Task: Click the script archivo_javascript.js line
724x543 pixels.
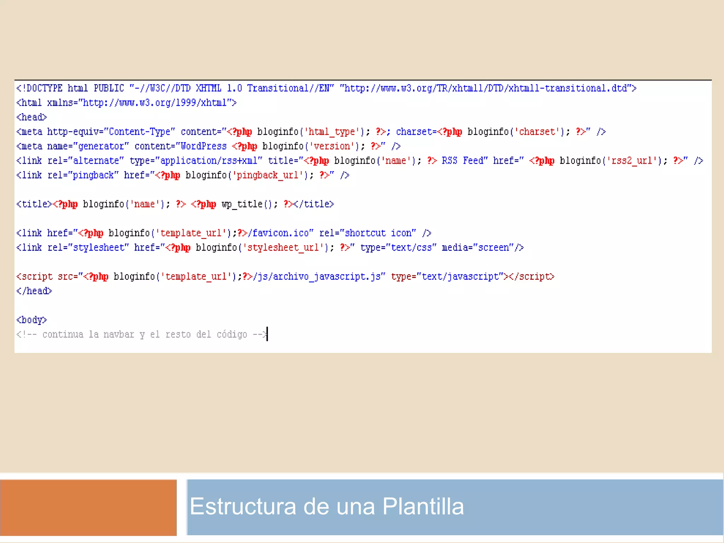Action: click(285, 276)
